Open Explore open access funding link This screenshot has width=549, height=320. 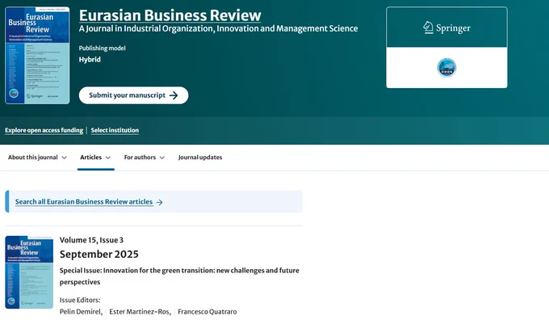[x=44, y=130]
